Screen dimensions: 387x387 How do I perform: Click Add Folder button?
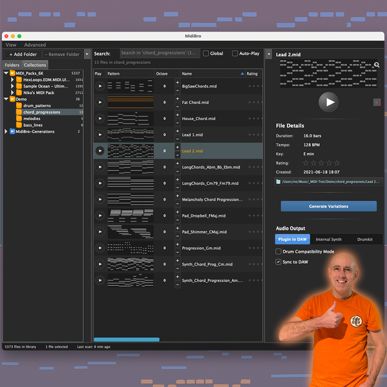(x=23, y=54)
